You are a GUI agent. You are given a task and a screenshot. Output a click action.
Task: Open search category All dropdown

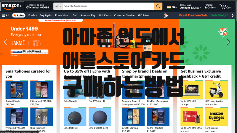point(58,6)
